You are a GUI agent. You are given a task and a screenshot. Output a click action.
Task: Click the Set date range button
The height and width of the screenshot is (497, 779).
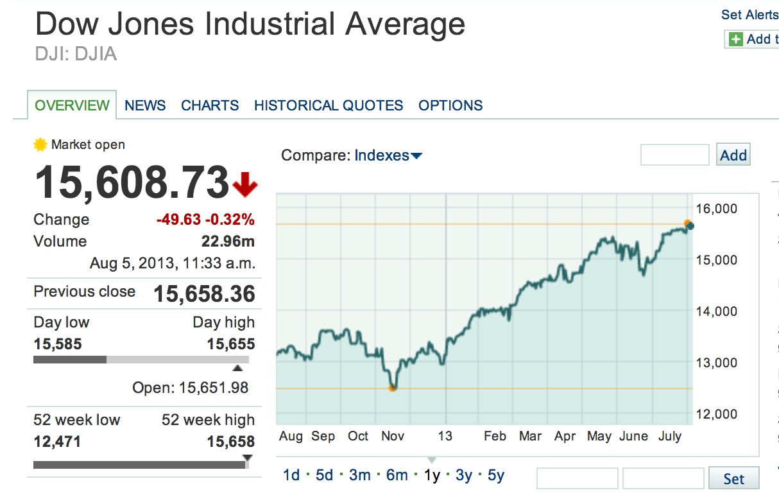click(x=733, y=478)
